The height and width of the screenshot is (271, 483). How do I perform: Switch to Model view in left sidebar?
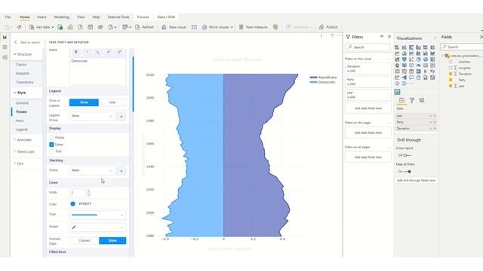(x=5, y=57)
